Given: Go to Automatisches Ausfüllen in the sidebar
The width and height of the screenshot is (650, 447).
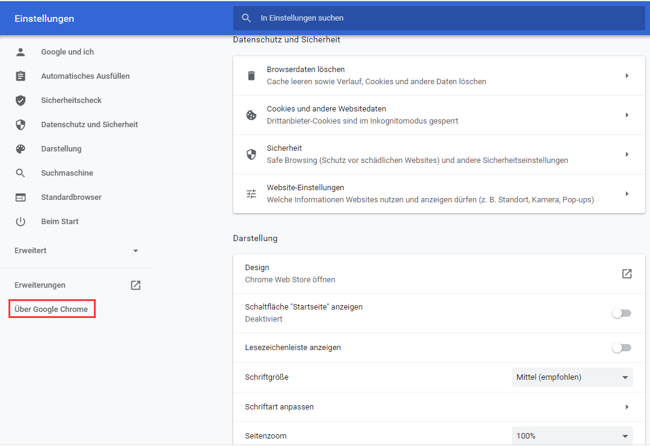Looking at the screenshot, I should [x=85, y=76].
